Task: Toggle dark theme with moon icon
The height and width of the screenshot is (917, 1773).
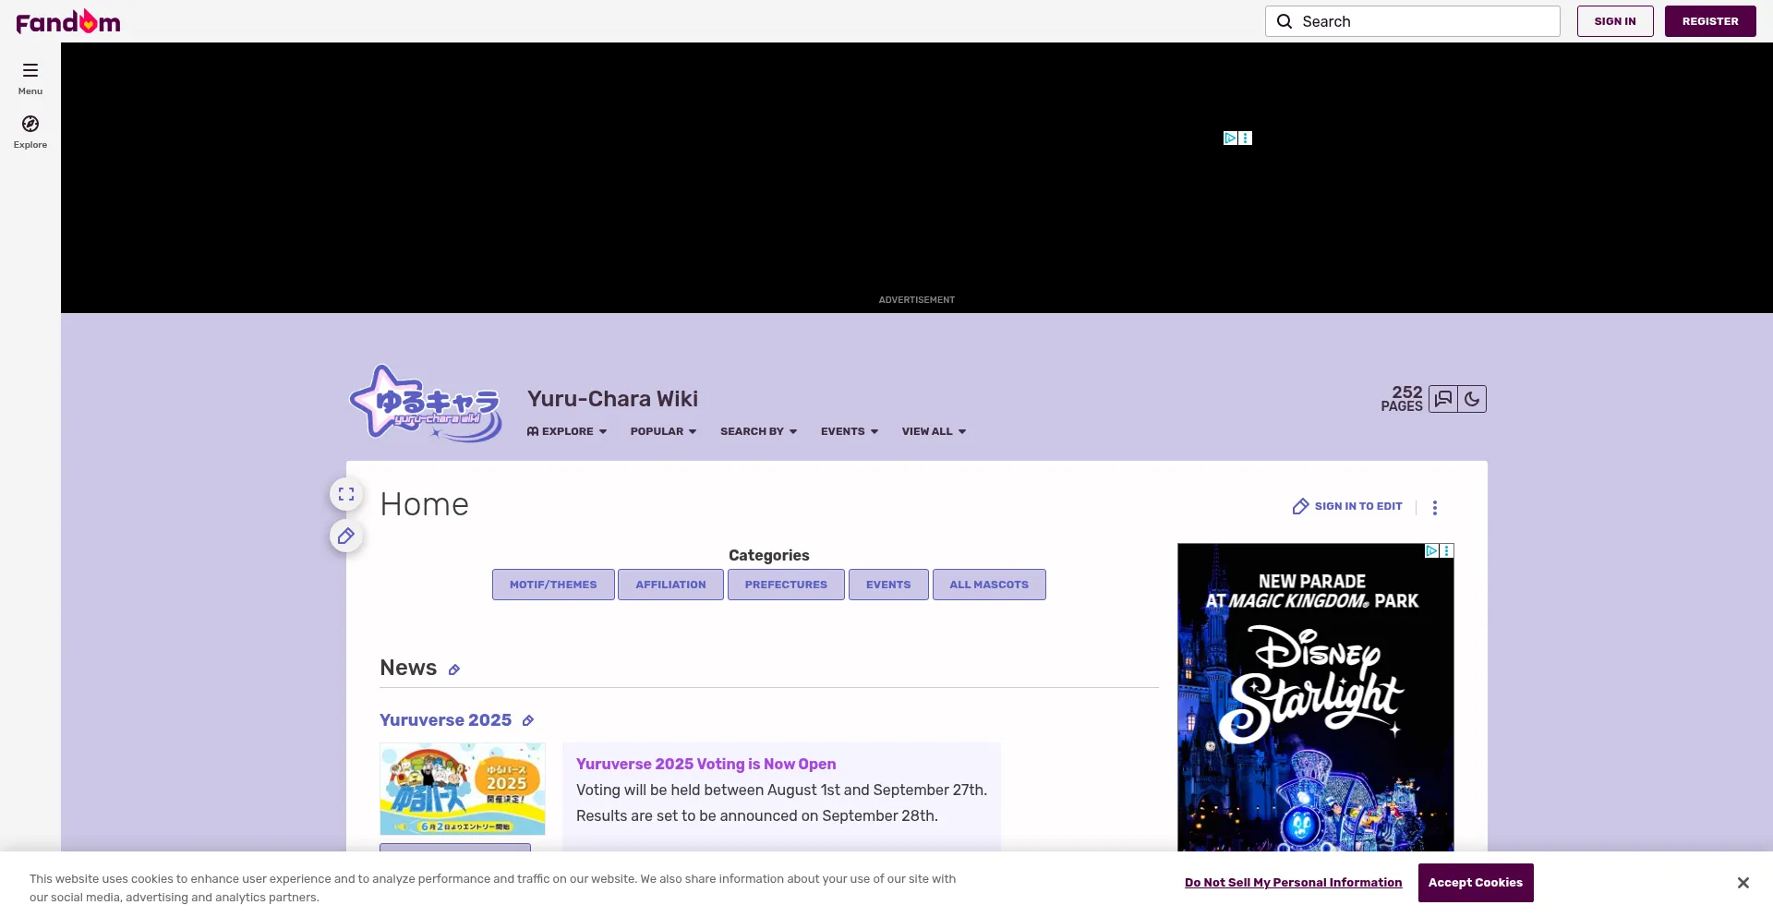Action: (1472, 399)
